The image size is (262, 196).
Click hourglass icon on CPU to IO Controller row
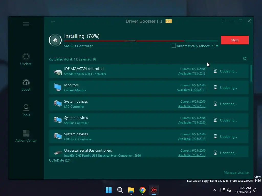click(215, 137)
